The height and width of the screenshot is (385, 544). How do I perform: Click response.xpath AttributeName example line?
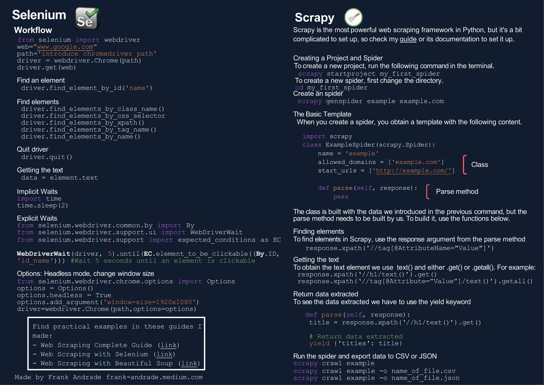[x=399, y=248]
